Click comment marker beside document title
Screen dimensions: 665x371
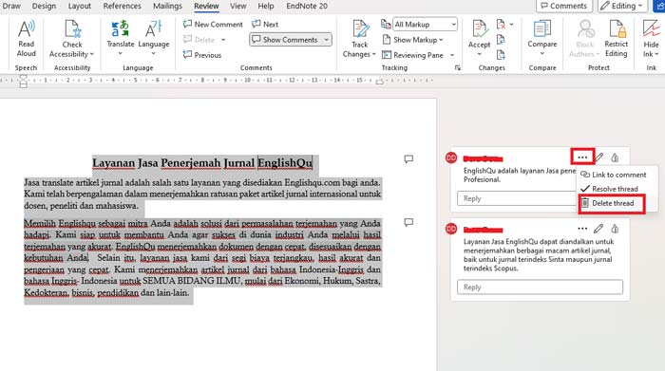408,158
